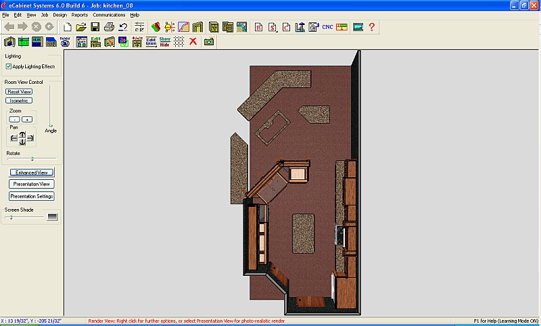Click the CNC toolbar icon

tap(327, 27)
